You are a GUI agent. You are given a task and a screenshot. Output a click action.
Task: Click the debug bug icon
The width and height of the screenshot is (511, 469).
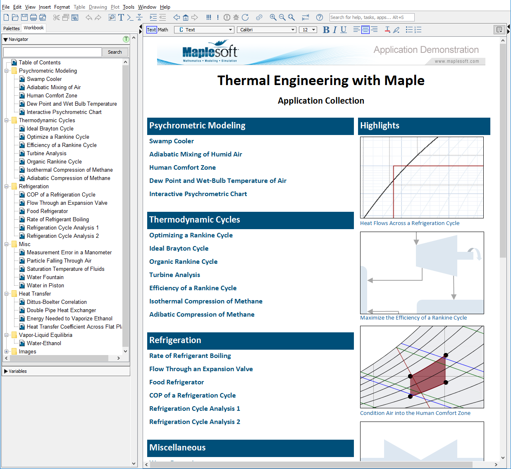(x=236, y=17)
